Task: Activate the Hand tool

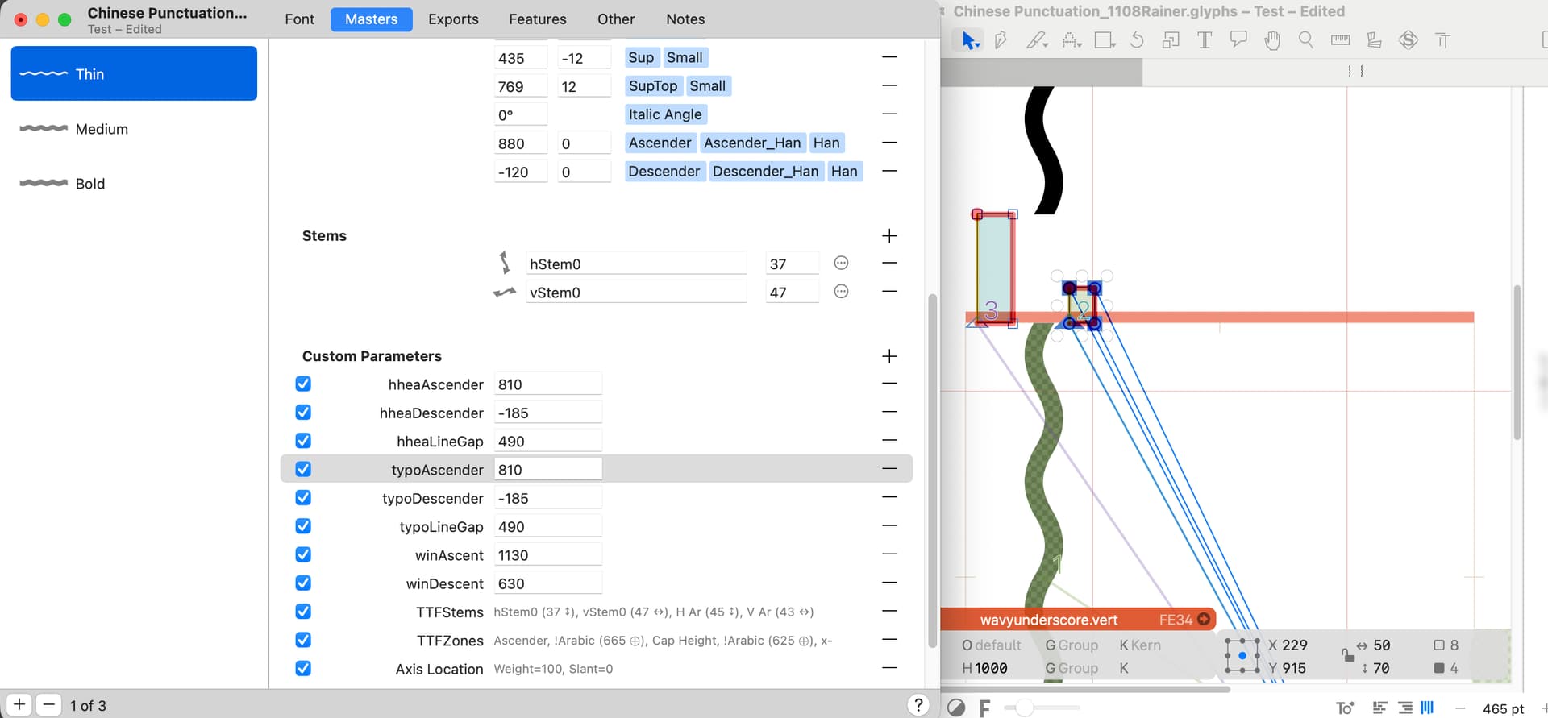Action: [x=1272, y=40]
